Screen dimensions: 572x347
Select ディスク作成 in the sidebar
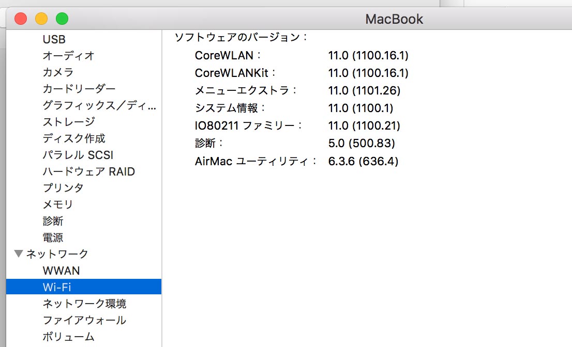74,138
